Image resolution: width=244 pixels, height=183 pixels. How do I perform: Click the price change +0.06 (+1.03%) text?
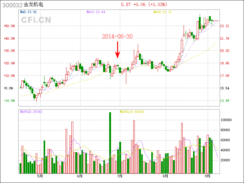[x=144, y=5]
